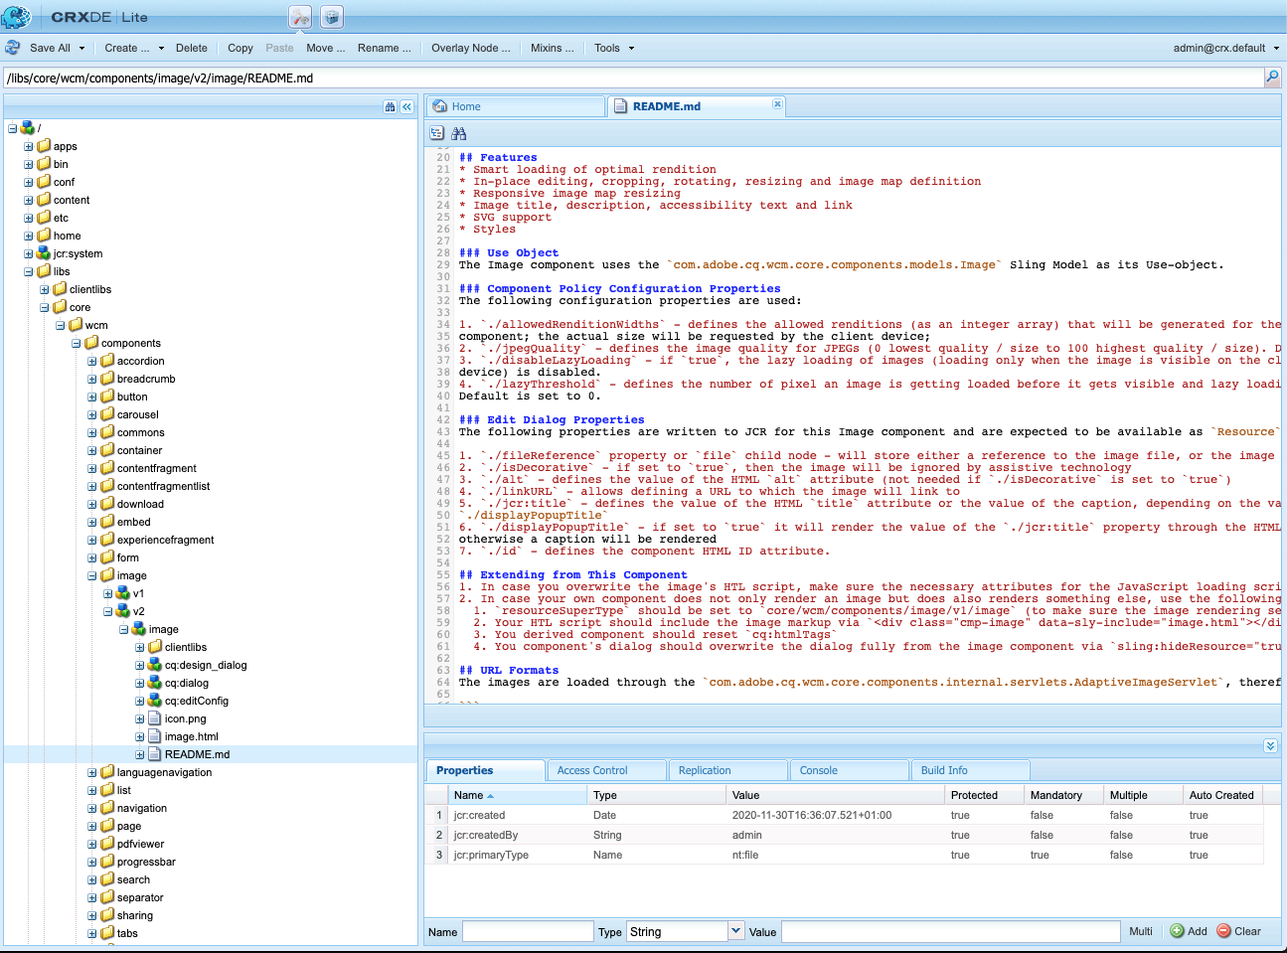This screenshot has width=1287, height=953.
Task: Open the Console tab
Action: [x=849, y=770]
